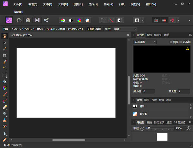Select the Move arrow tool
The height and width of the screenshot is (148, 193).
[5, 42]
